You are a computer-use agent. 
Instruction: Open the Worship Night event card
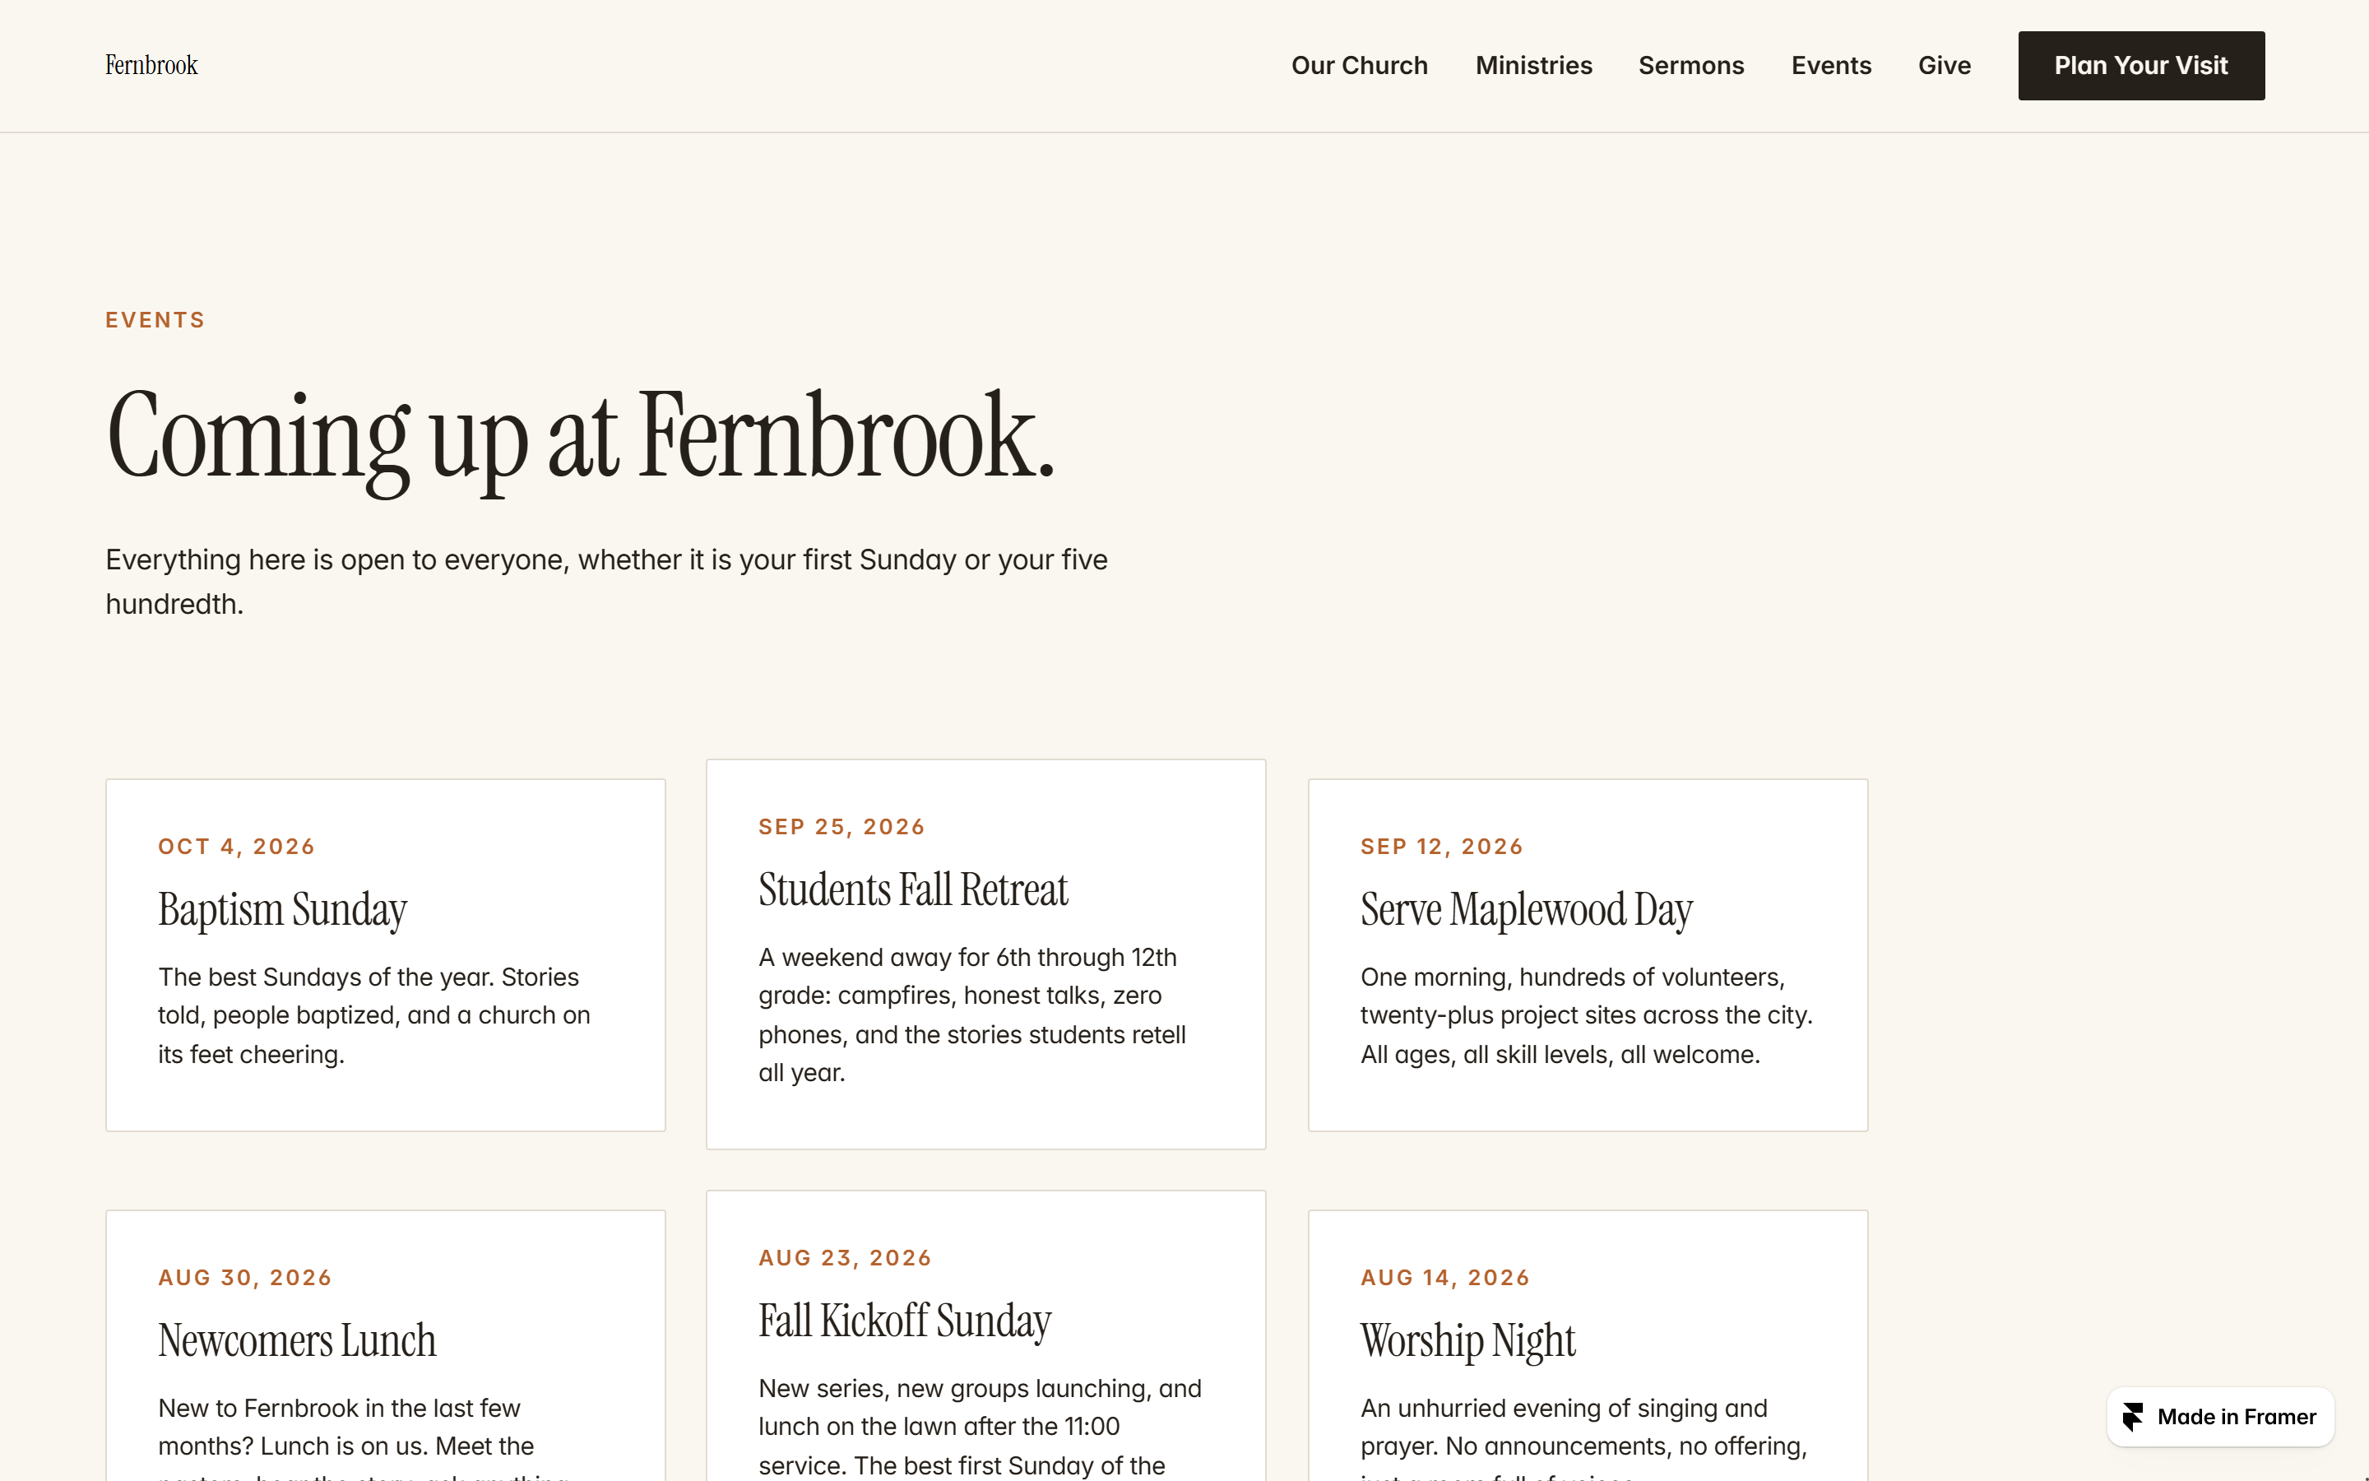(1588, 1346)
